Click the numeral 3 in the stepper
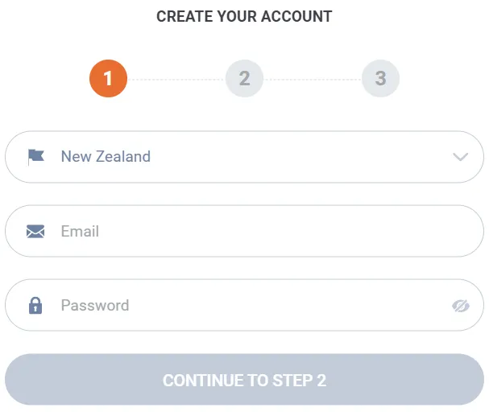 pos(380,79)
